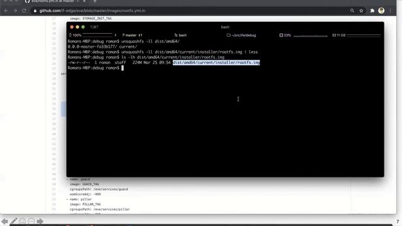This screenshot has width=402, height=226.
Task: Open Chrome's three-dot menu
Action: [391, 11]
